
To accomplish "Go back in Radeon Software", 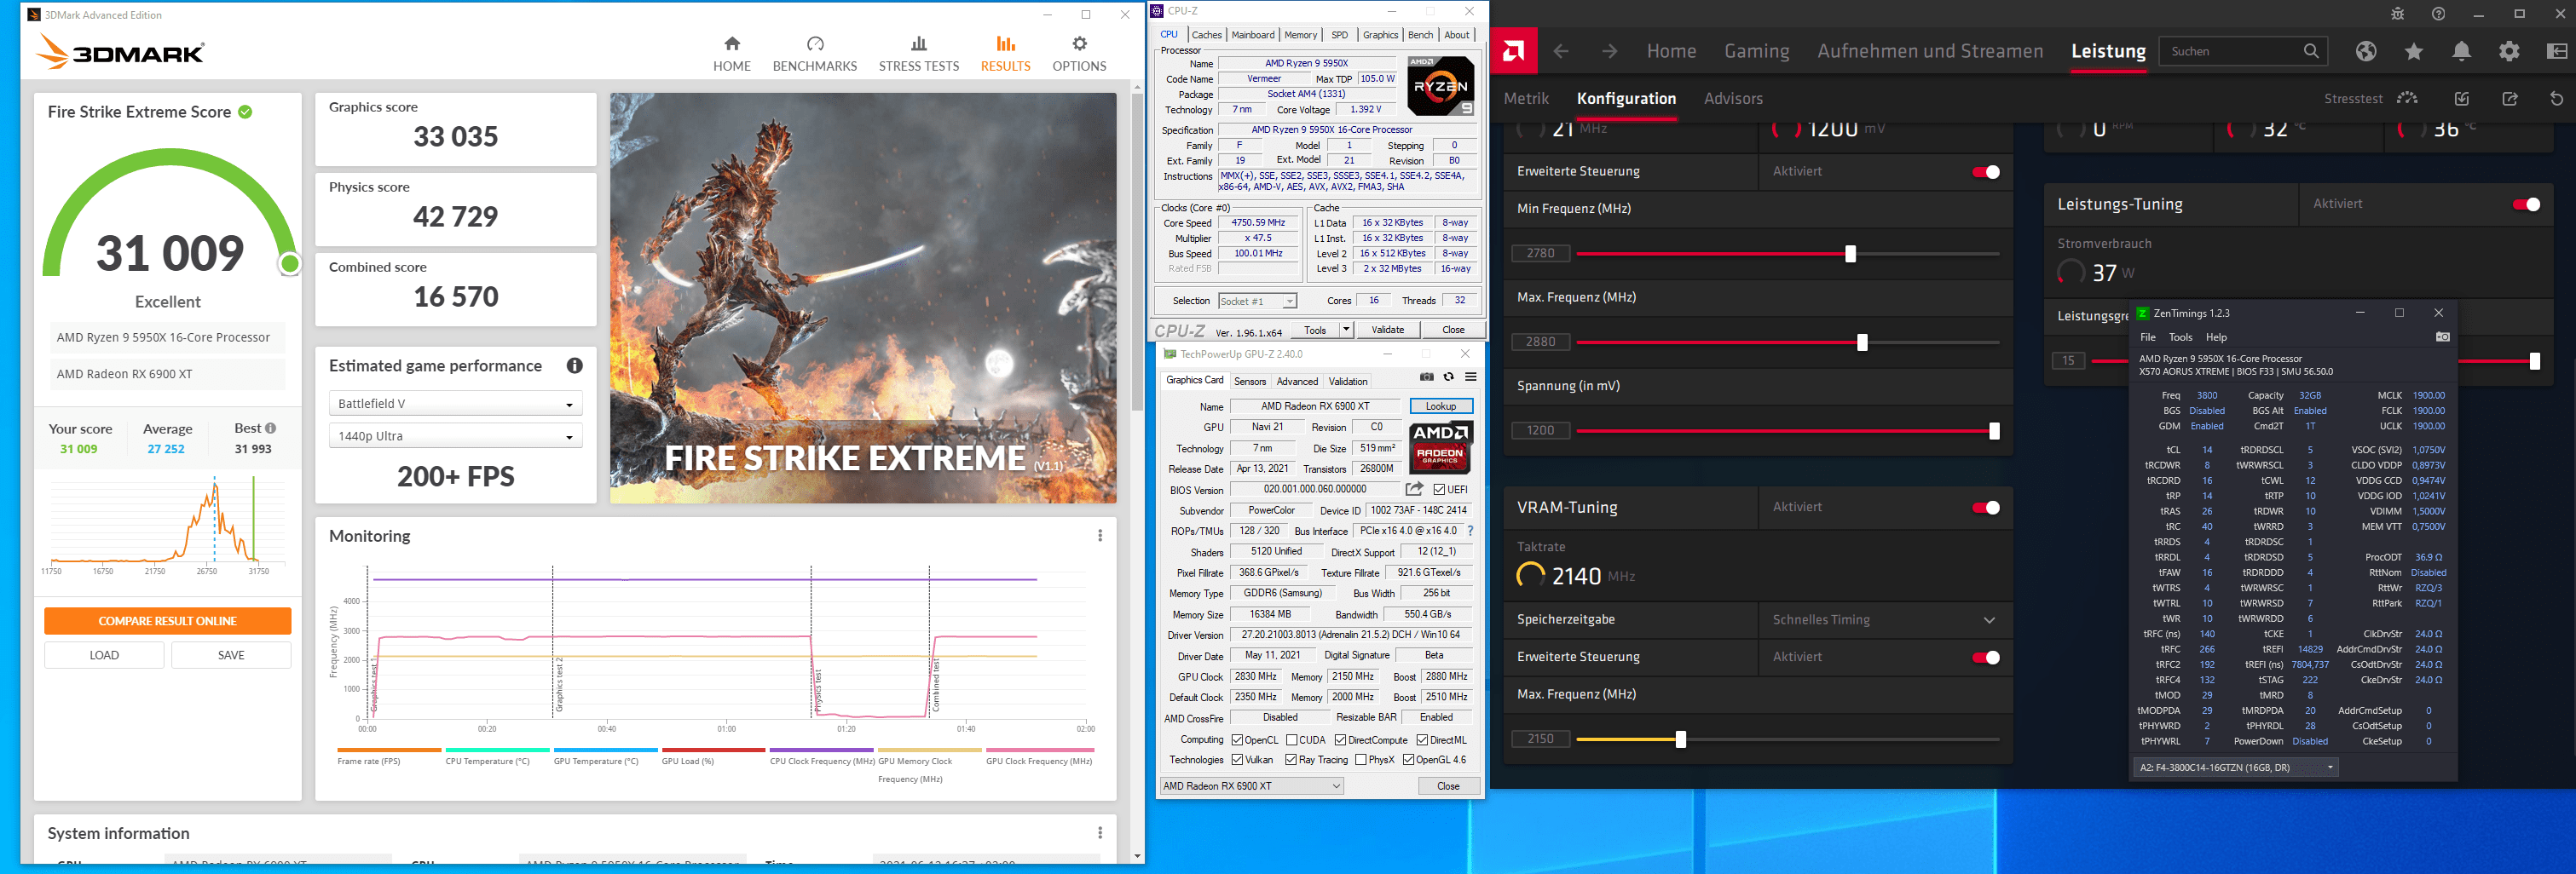I will (1560, 51).
